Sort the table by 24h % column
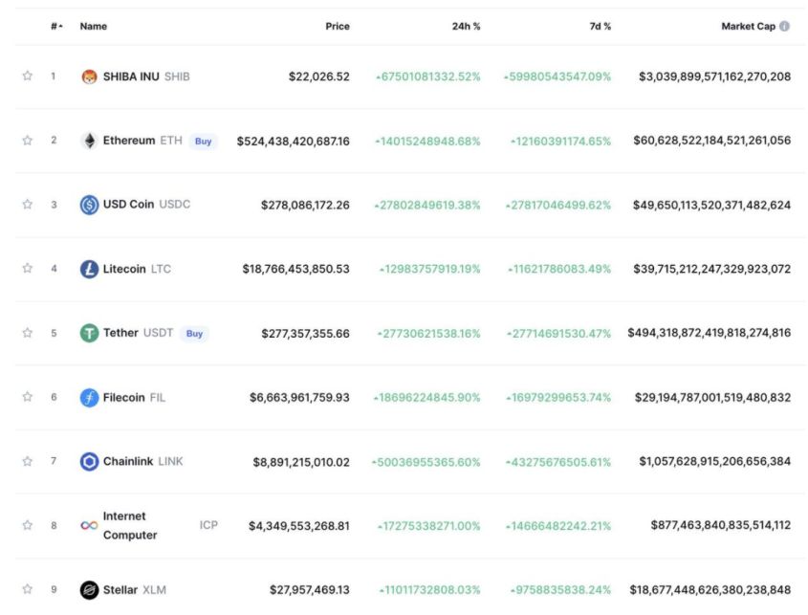 click(466, 27)
